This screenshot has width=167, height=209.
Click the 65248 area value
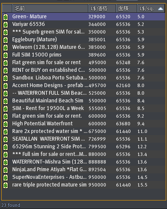[123, 62]
